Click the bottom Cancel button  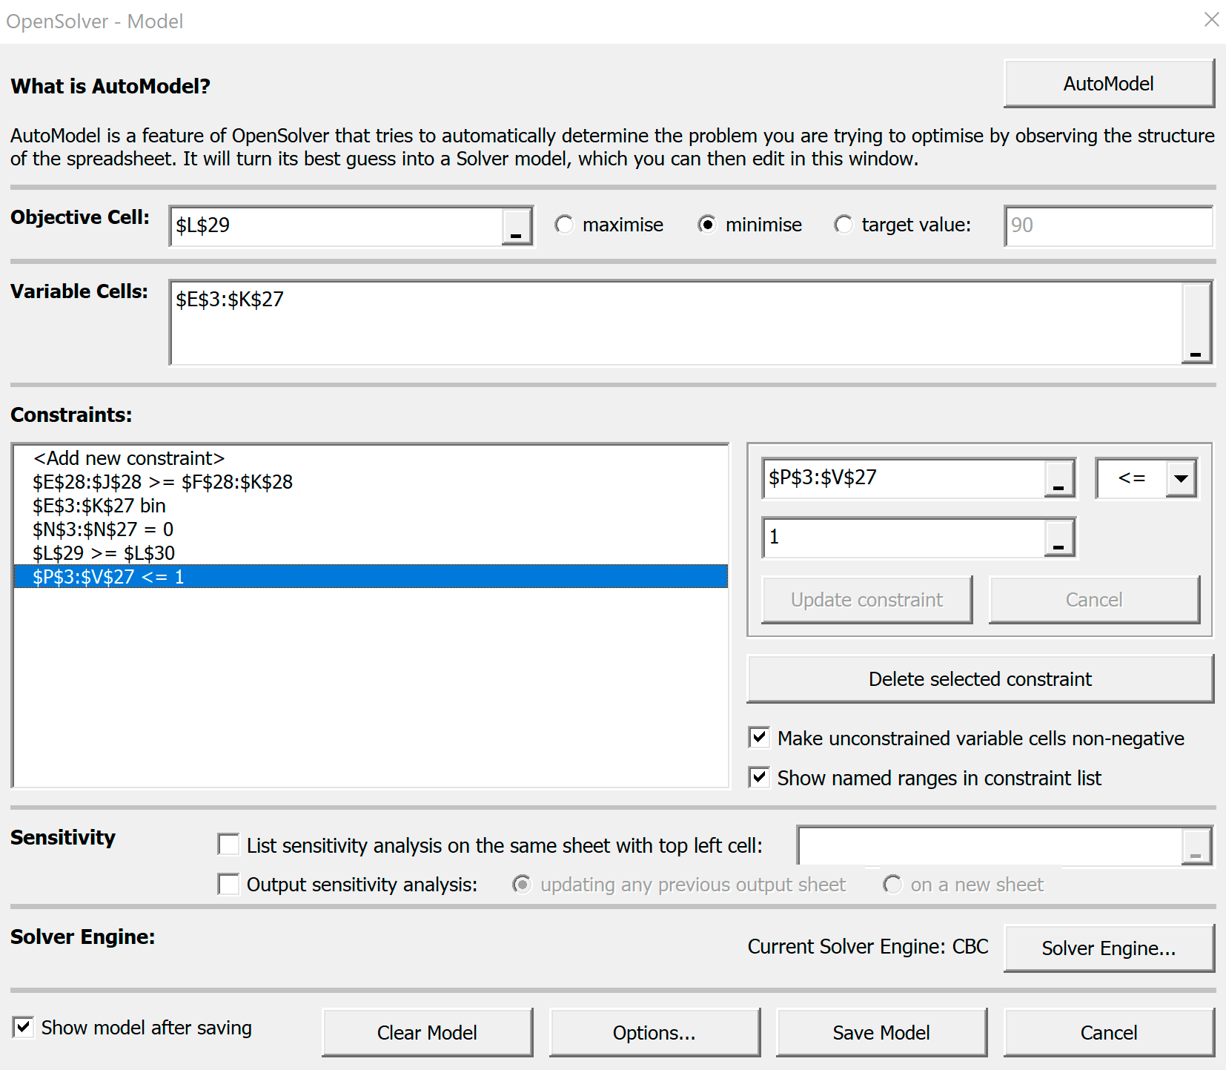point(1108,1033)
